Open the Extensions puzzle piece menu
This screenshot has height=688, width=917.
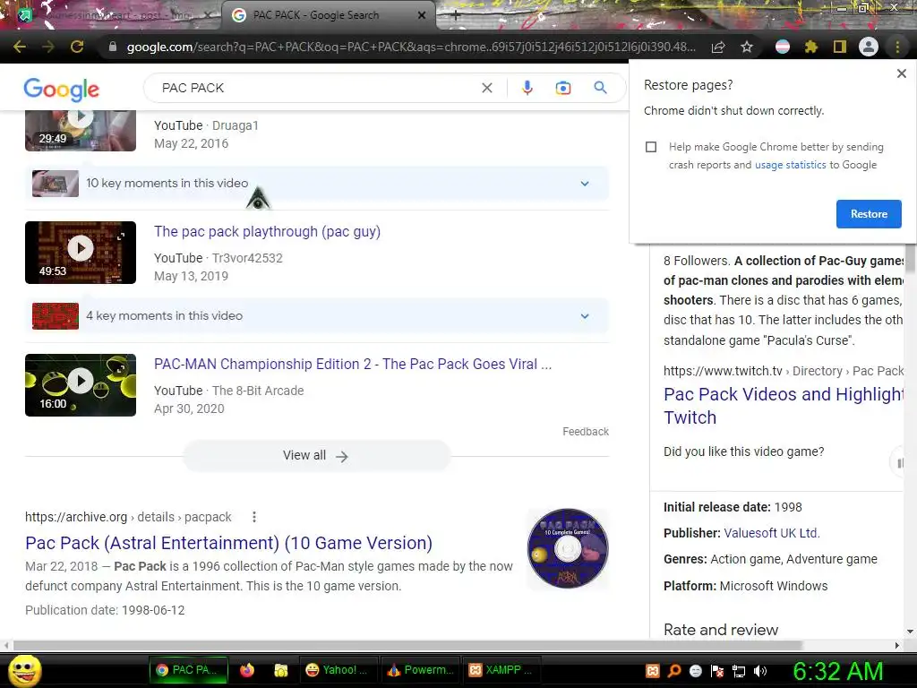click(x=811, y=47)
